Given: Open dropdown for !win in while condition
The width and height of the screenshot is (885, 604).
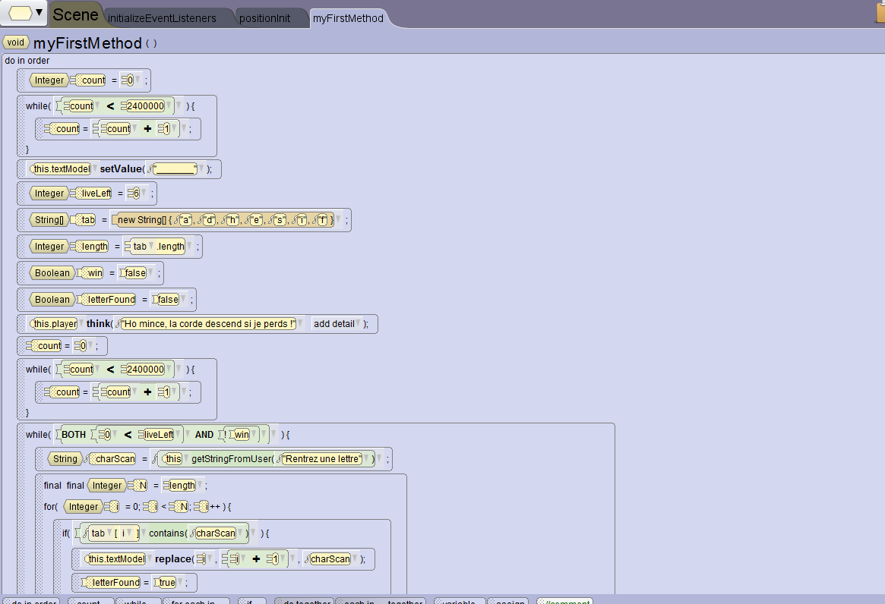Looking at the screenshot, I should 254,434.
